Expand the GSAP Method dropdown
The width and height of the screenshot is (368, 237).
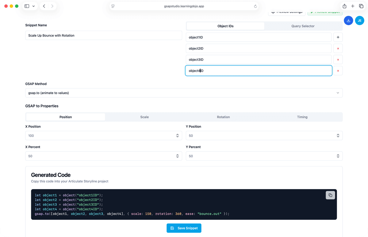184,93
